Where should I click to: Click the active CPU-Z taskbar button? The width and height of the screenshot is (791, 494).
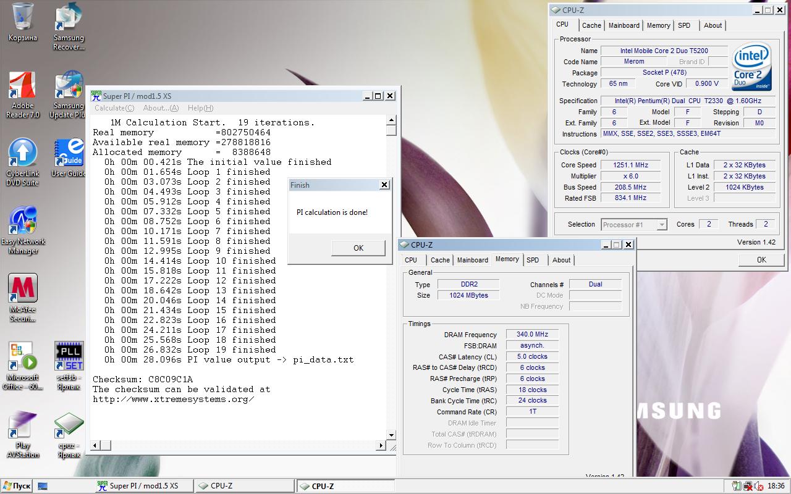click(x=345, y=486)
